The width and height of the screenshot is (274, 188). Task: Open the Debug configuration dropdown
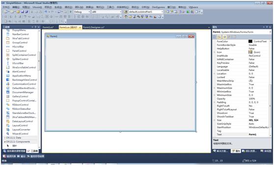[82, 12]
